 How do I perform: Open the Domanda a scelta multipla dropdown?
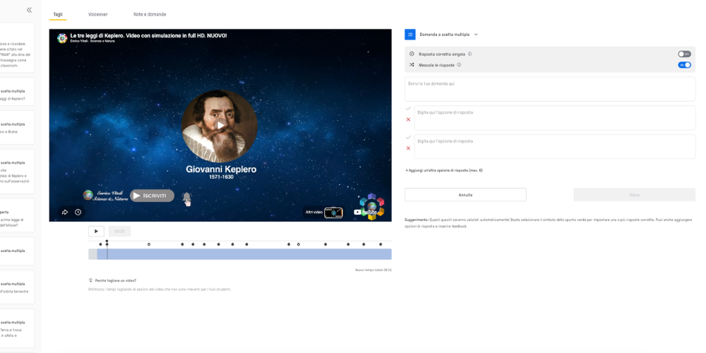point(449,34)
